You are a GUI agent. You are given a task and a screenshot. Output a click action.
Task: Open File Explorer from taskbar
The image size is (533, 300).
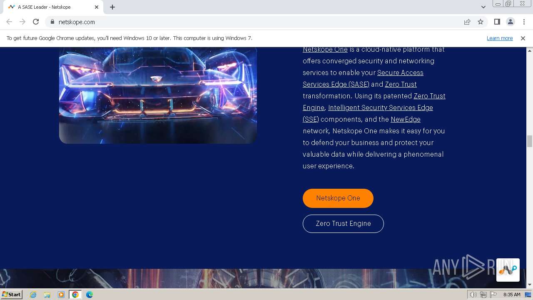47,295
